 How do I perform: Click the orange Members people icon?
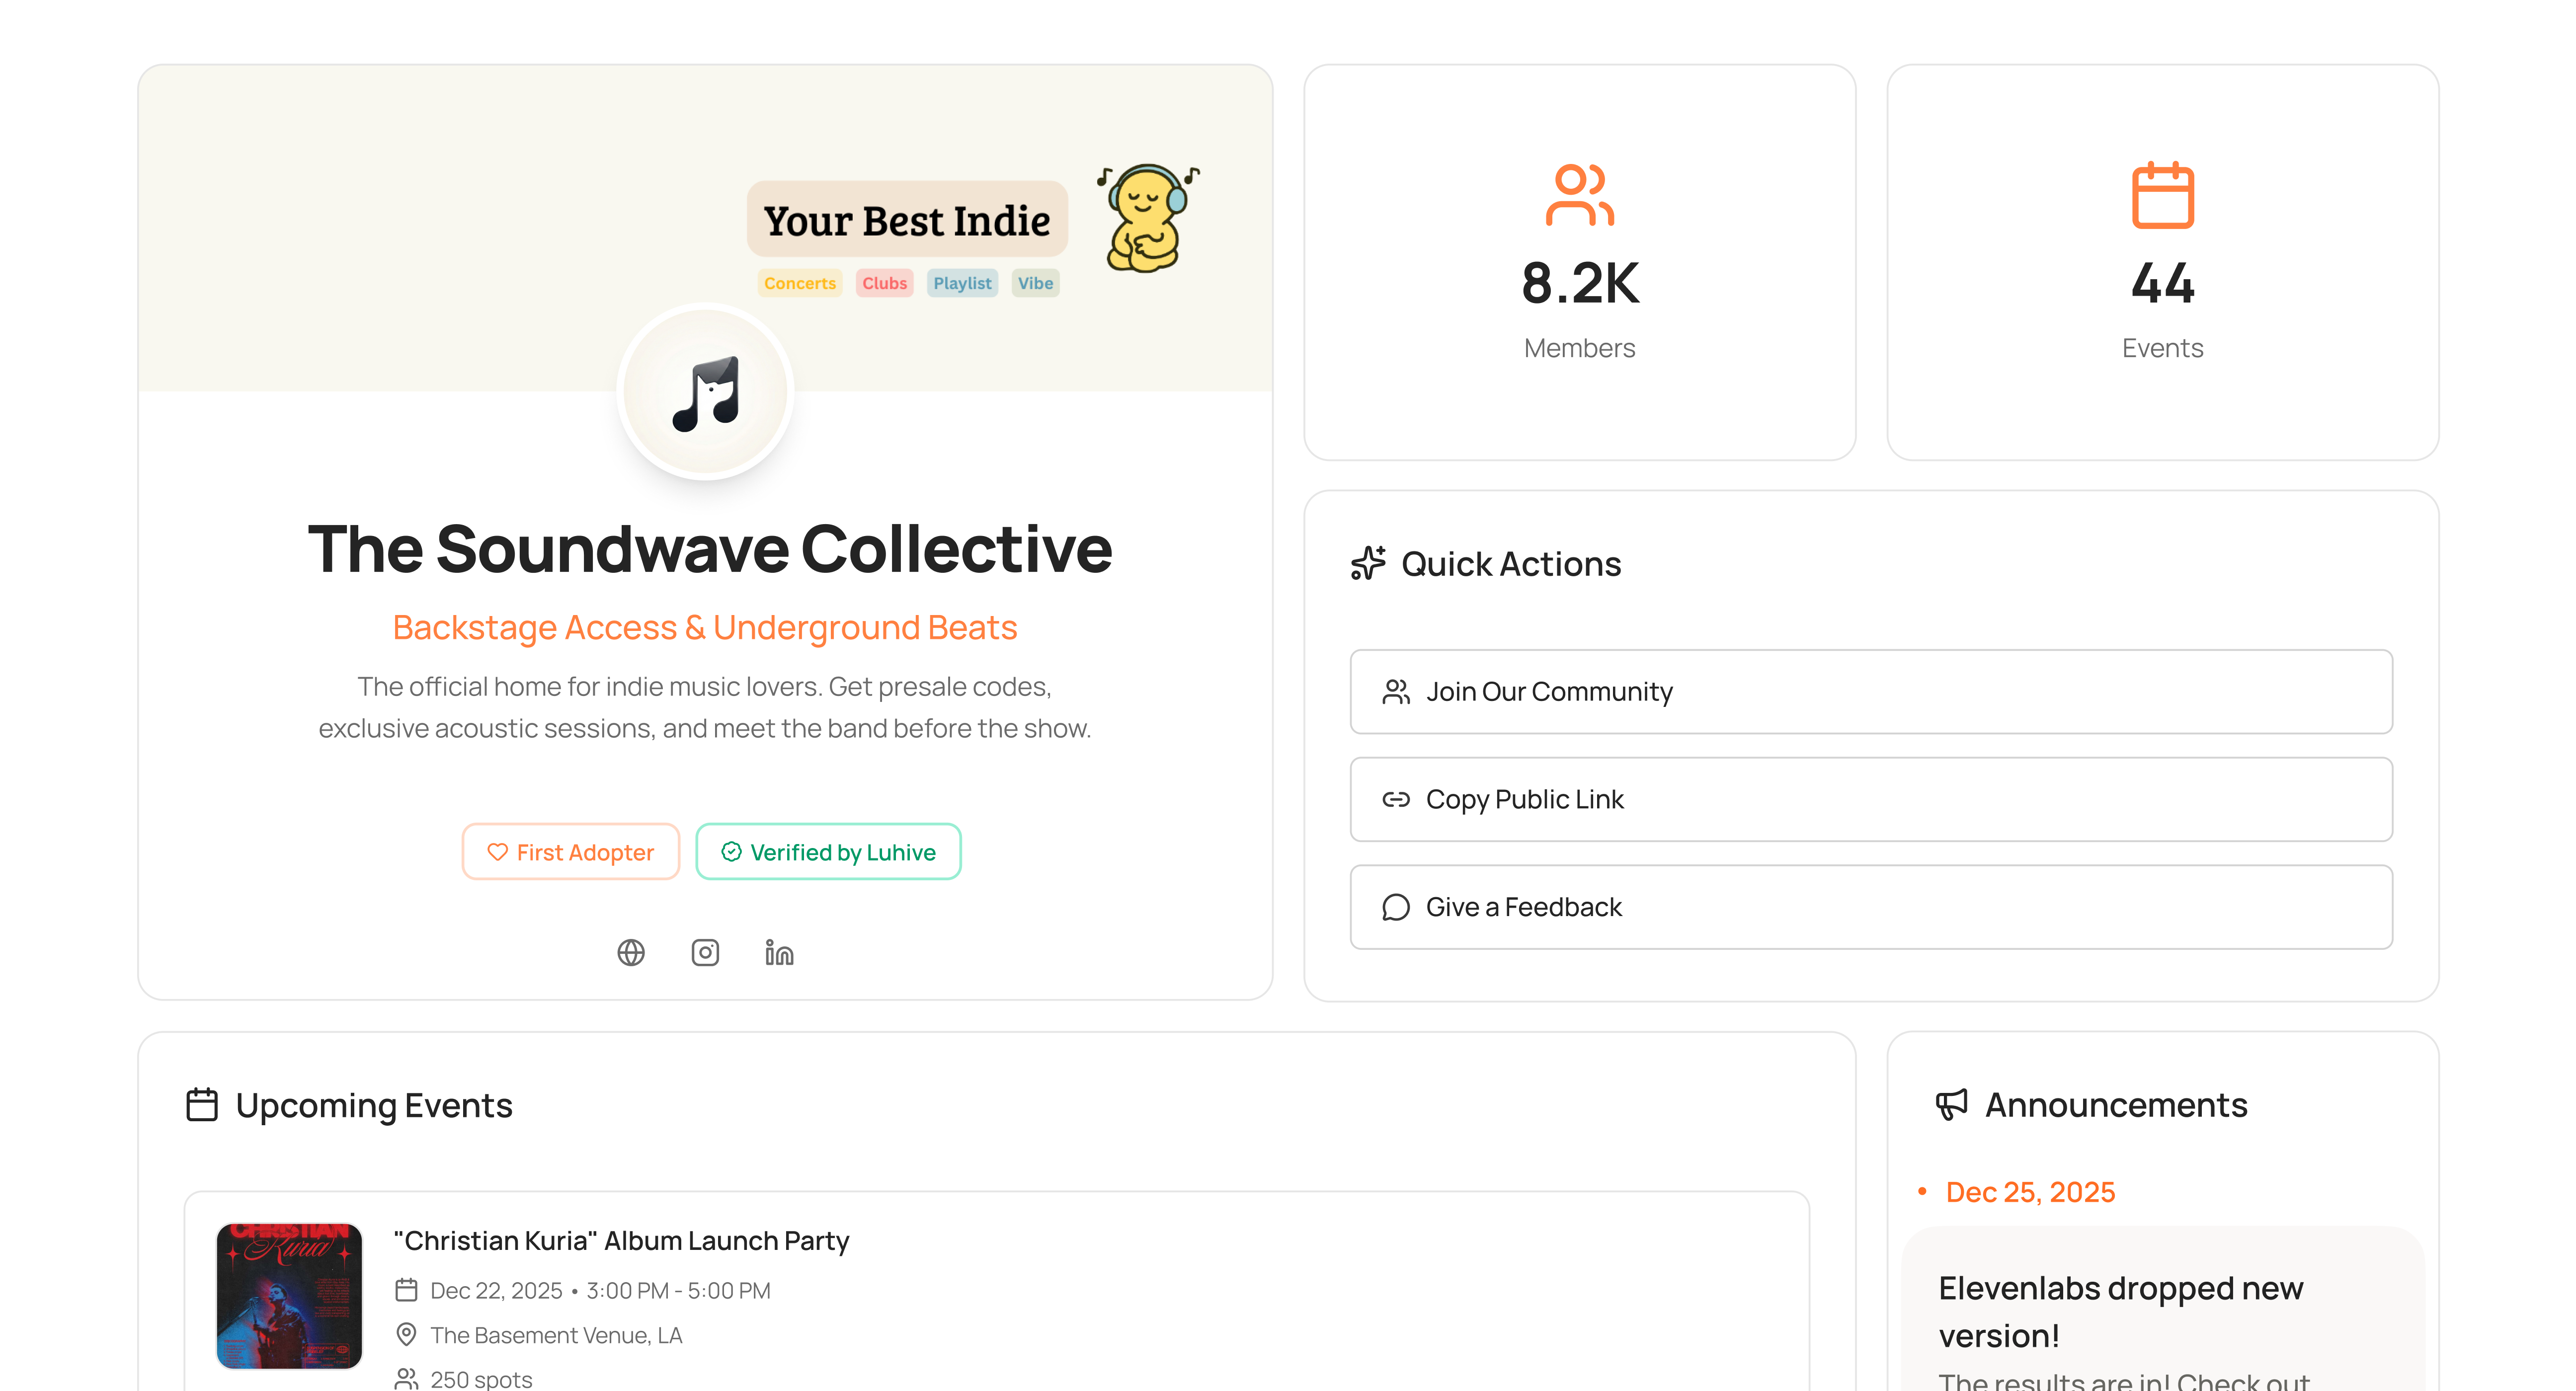tap(1579, 195)
